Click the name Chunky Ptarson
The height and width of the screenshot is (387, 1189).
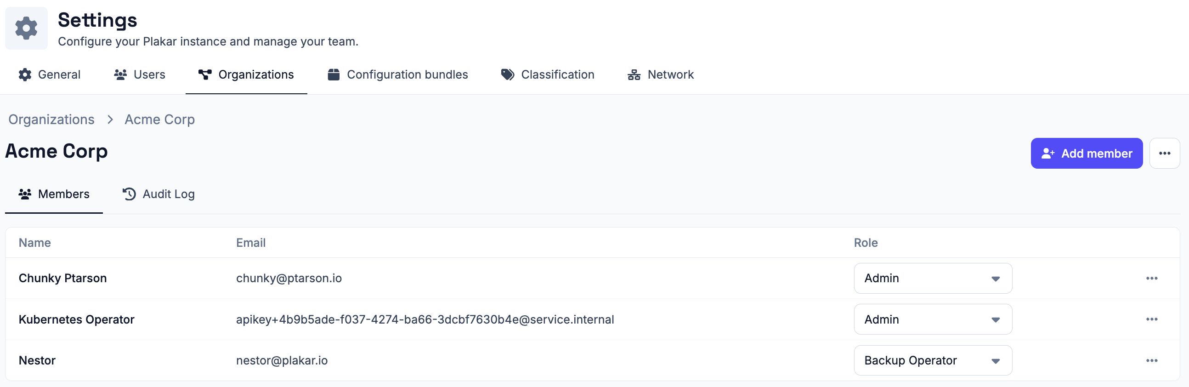[62, 279]
